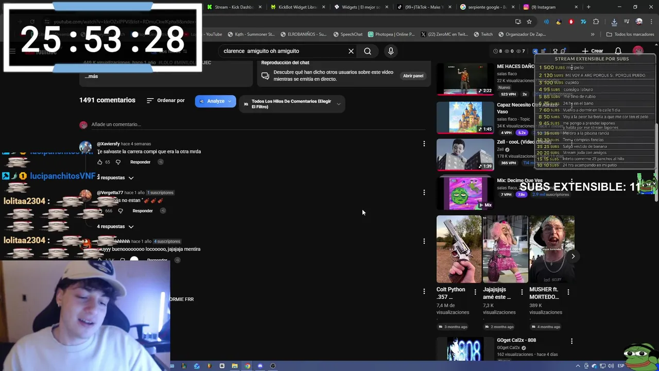Open Organizador De Zap bookmark

(x=522, y=35)
